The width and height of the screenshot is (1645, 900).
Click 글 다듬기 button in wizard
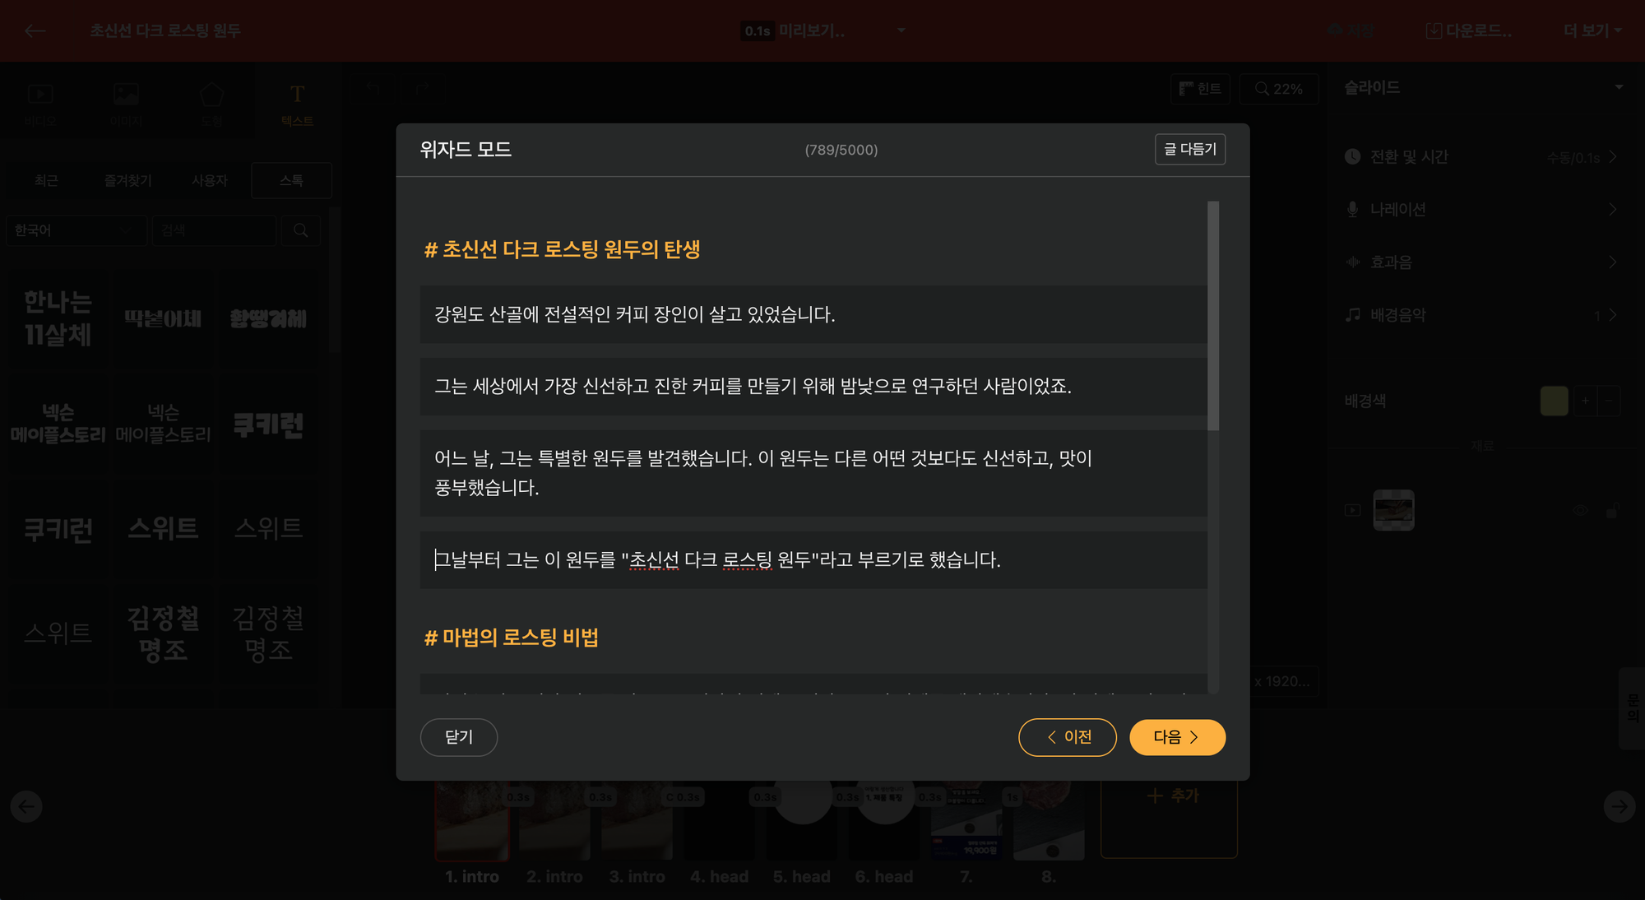(1190, 149)
